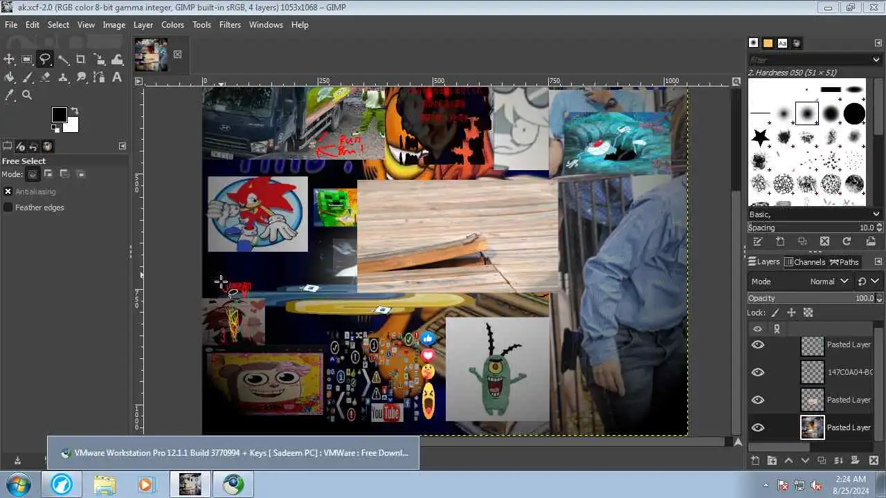Image resolution: width=886 pixels, height=498 pixels.
Task: Select the star-shaped brush thumbnail
Action: [x=760, y=137]
